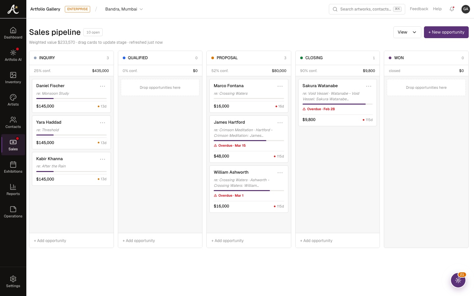Click 're: After the Rain' subject line
Image resolution: width=474 pixels, height=296 pixels.
click(x=51, y=166)
